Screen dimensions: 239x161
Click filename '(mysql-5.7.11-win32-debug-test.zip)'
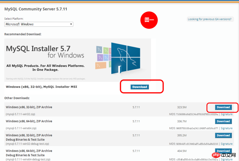pos(27,144)
